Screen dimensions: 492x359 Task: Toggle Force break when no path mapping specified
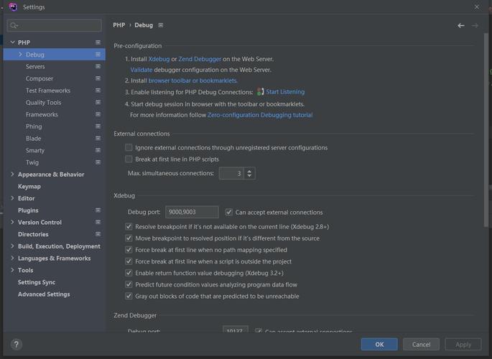pos(129,250)
